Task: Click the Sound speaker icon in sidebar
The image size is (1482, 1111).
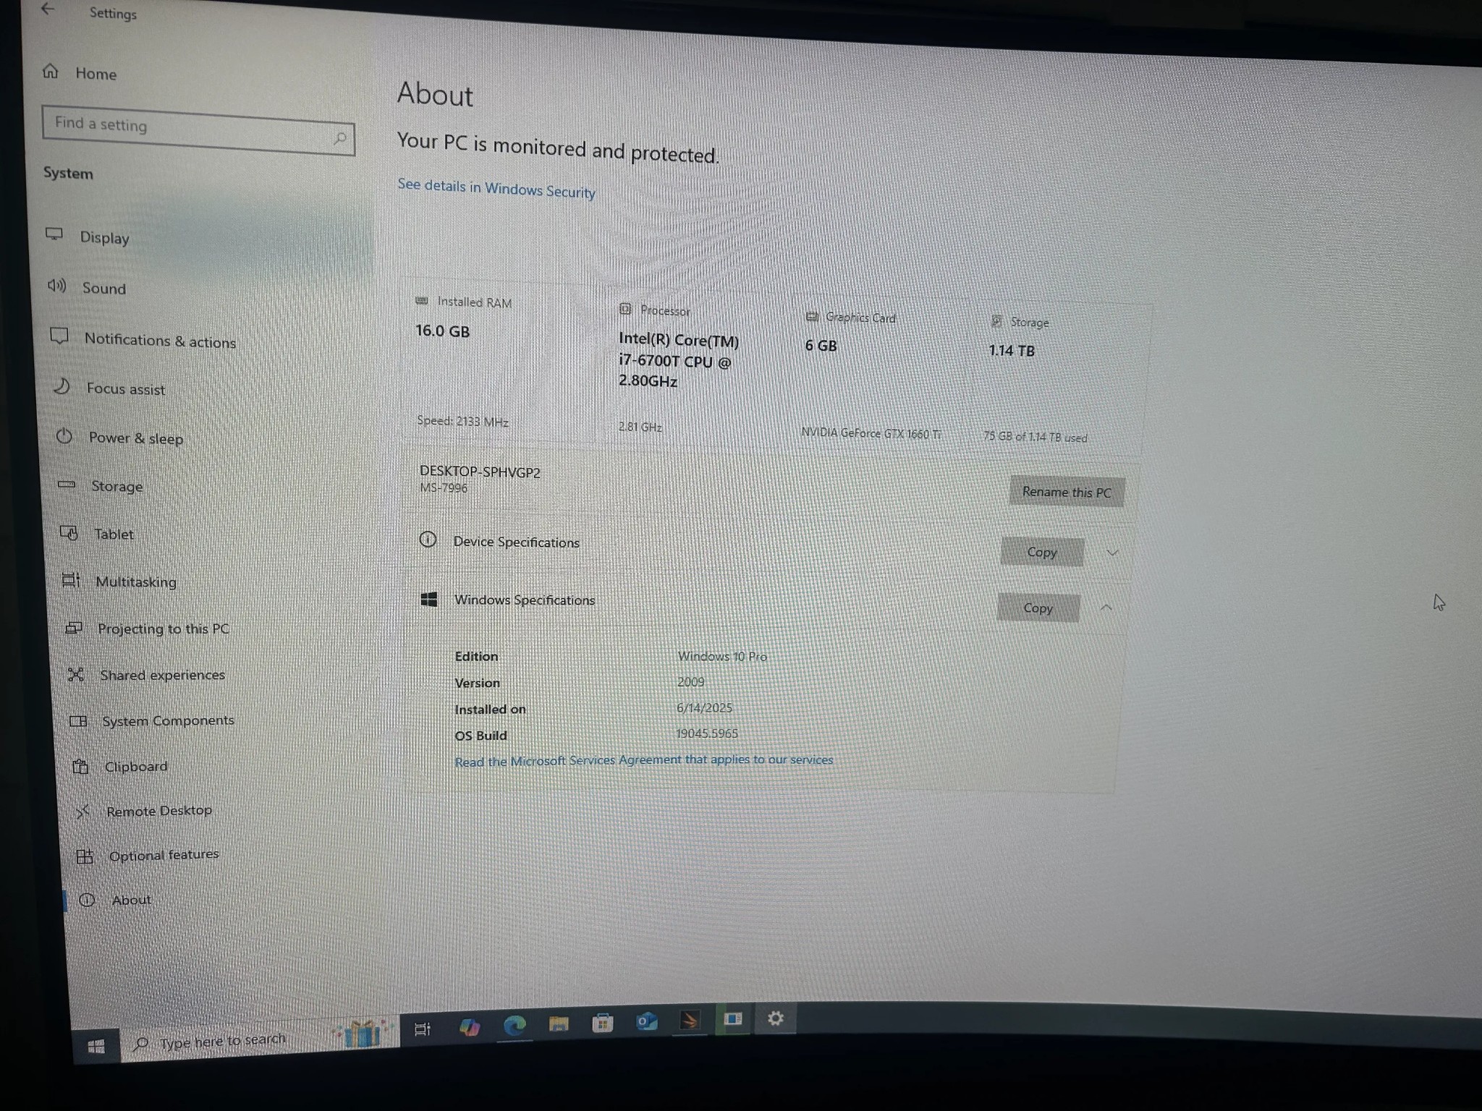Action: [56, 286]
